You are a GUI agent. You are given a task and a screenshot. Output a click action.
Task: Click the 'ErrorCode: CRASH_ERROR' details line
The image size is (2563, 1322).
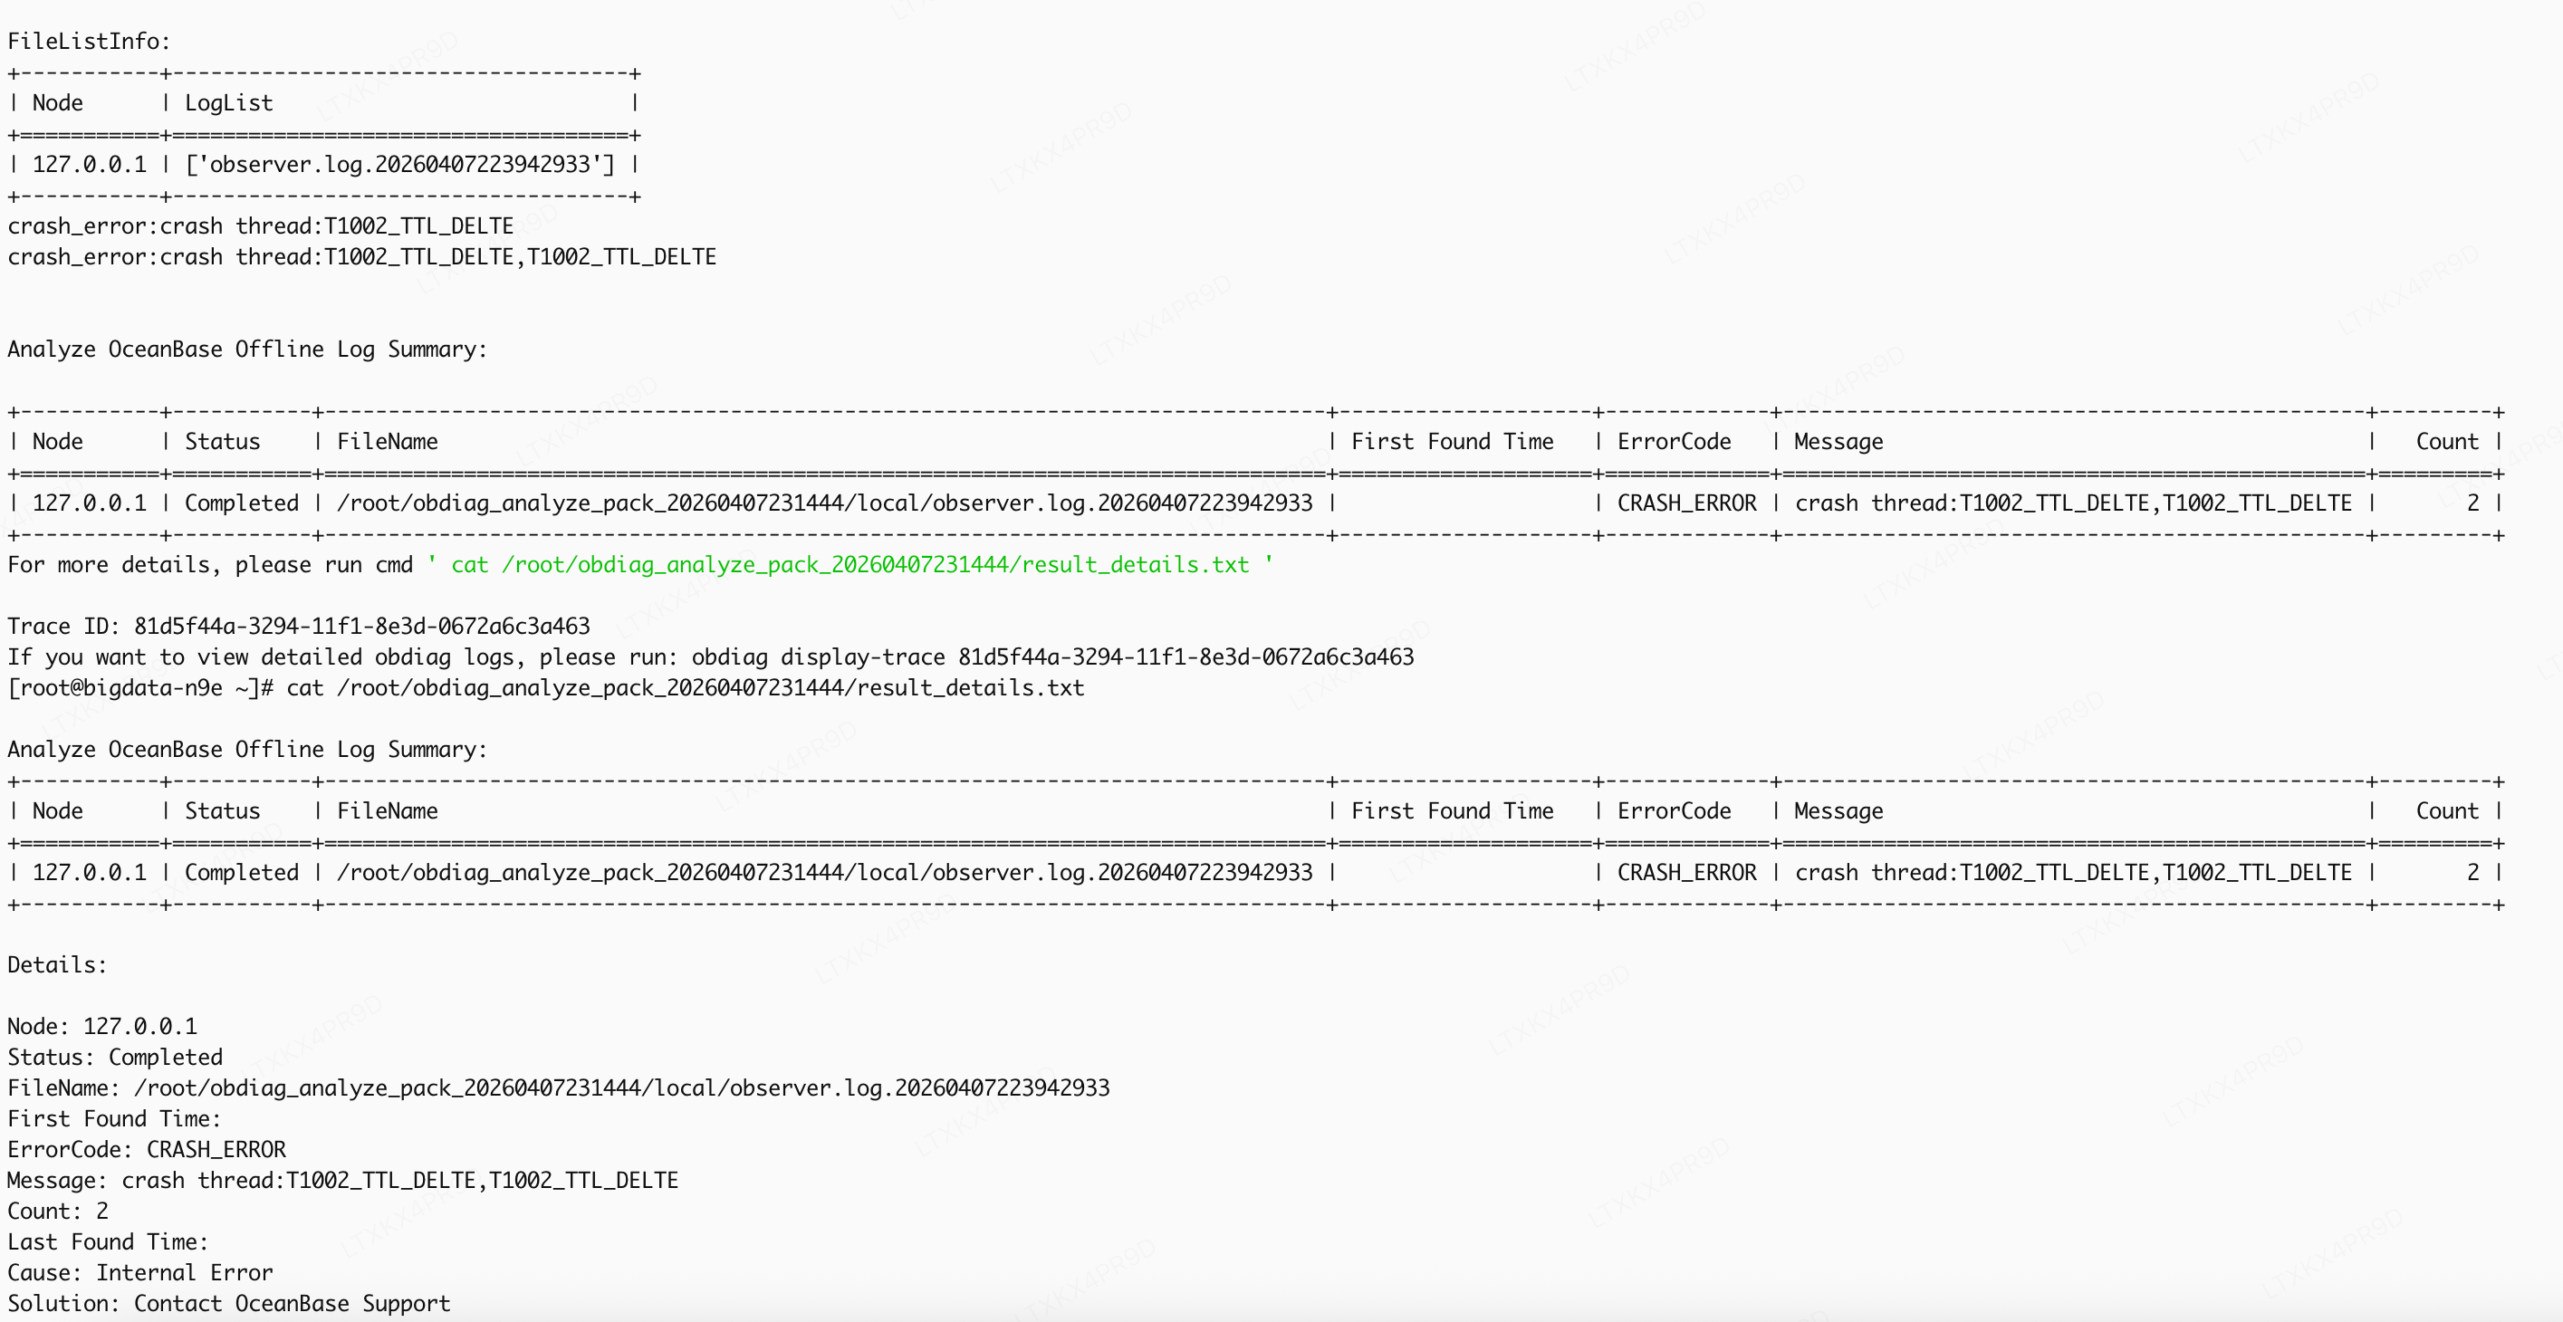click(146, 1150)
